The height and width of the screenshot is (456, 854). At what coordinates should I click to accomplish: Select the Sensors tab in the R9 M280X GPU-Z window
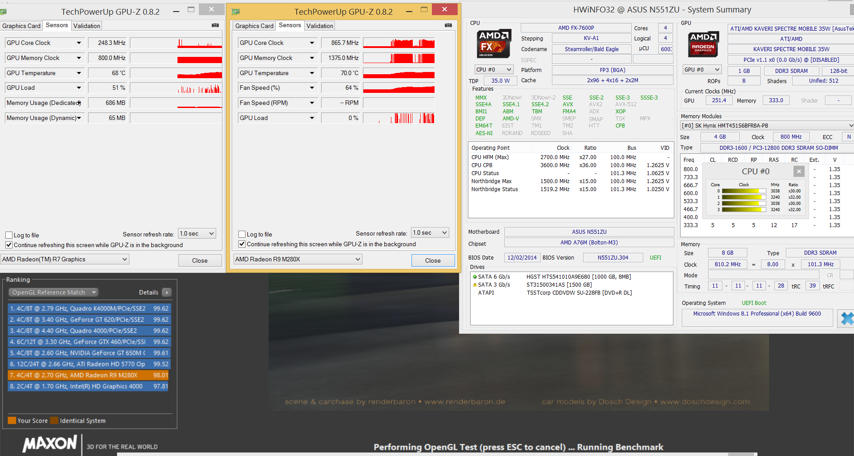click(x=290, y=25)
